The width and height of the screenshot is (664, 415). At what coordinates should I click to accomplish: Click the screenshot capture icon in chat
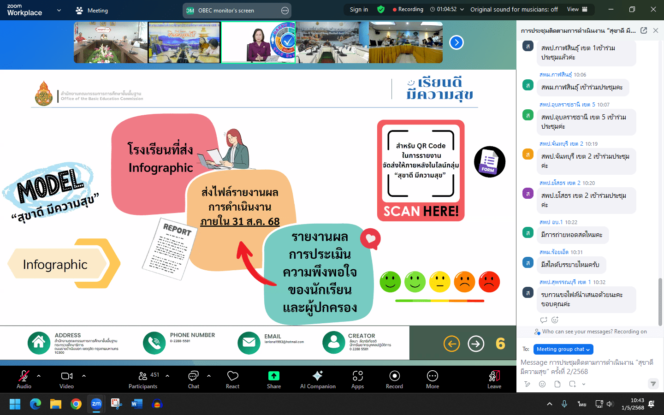[572, 384]
